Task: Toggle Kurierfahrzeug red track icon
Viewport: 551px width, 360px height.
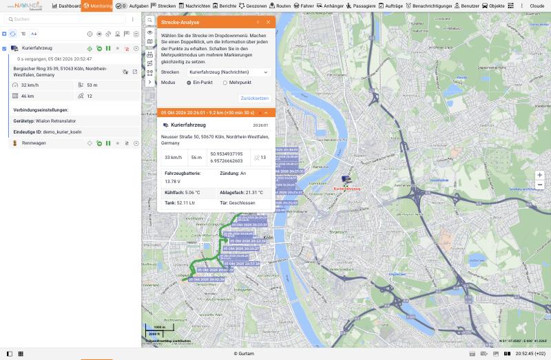Action: click(127, 49)
